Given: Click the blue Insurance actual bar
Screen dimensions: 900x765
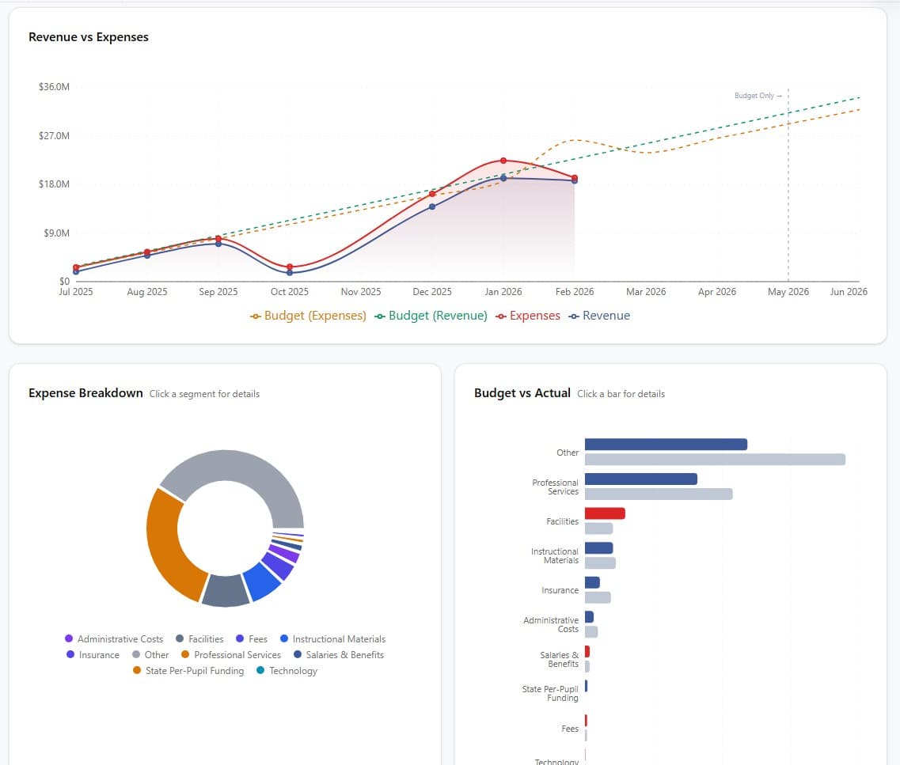Looking at the screenshot, I should pyautogui.click(x=592, y=582).
